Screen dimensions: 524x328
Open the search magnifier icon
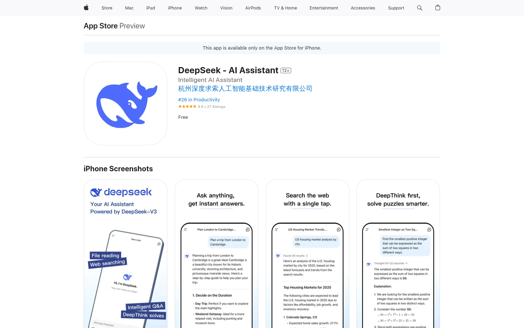[420, 8]
